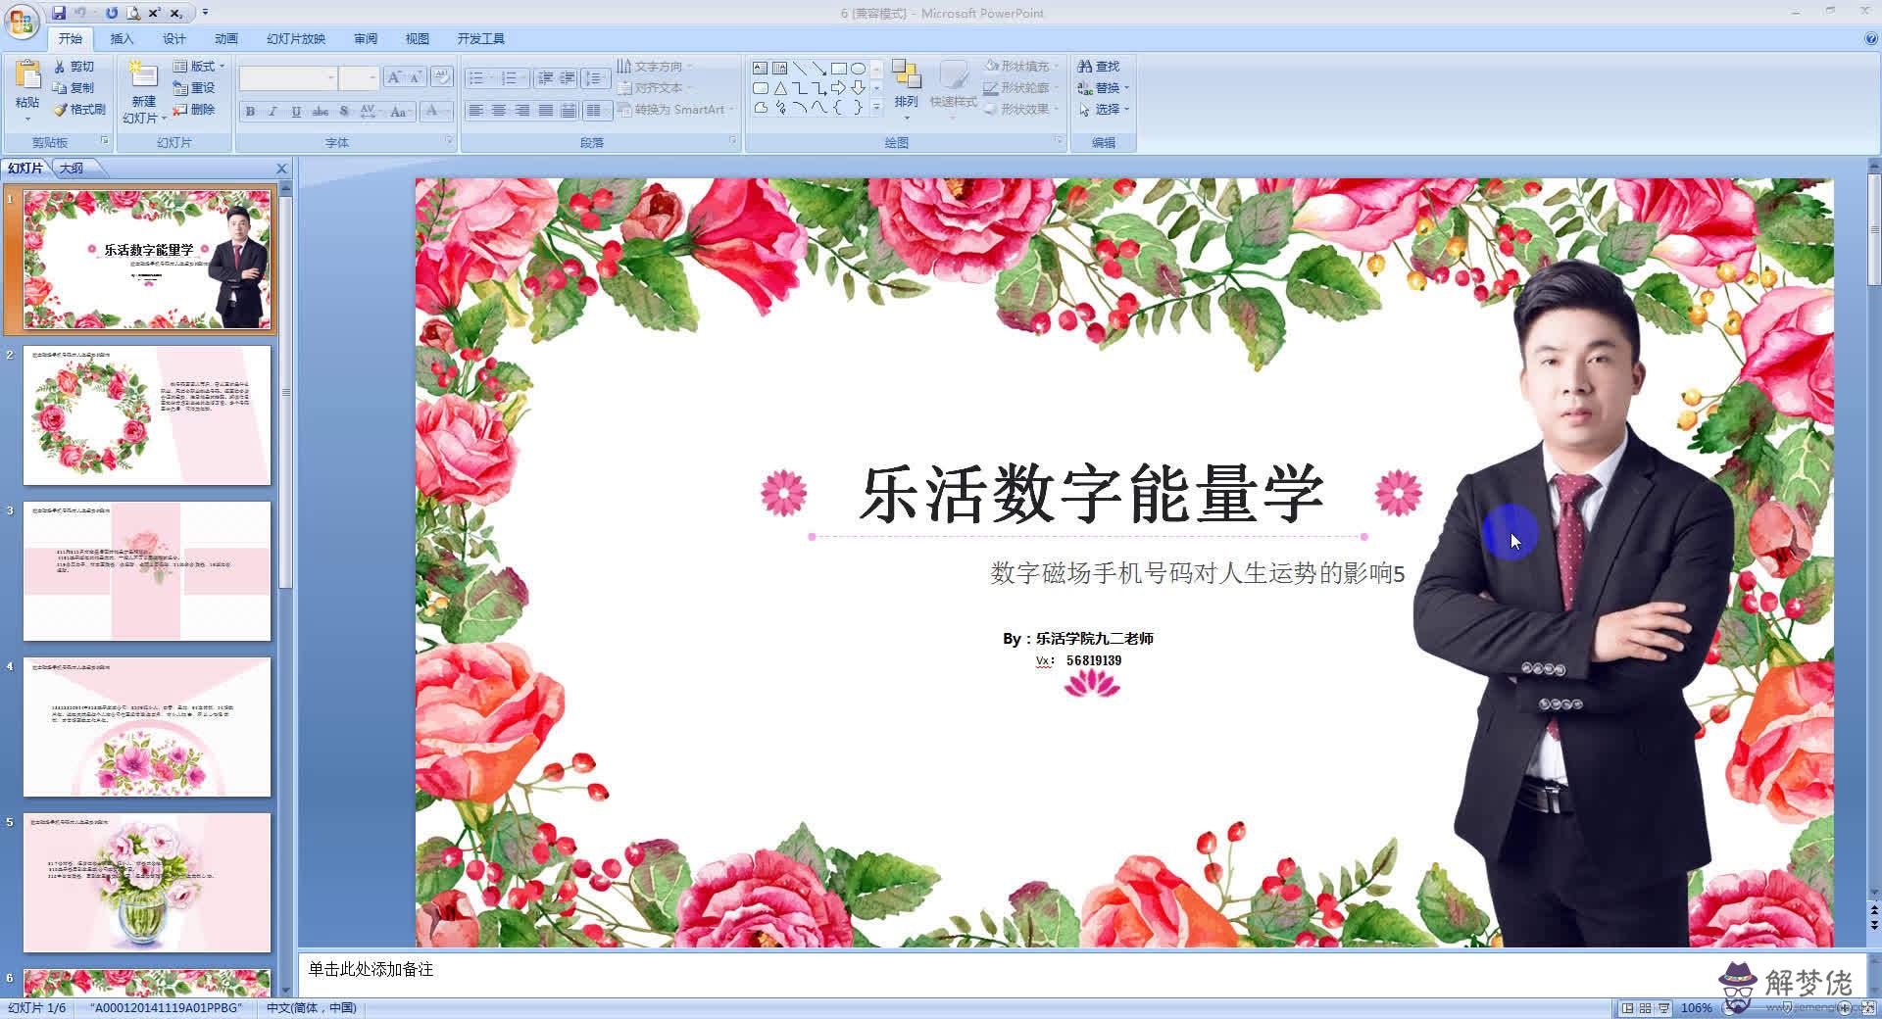This screenshot has height=1019, width=1882.
Task: Select the left brace shape
Action: 838,108
